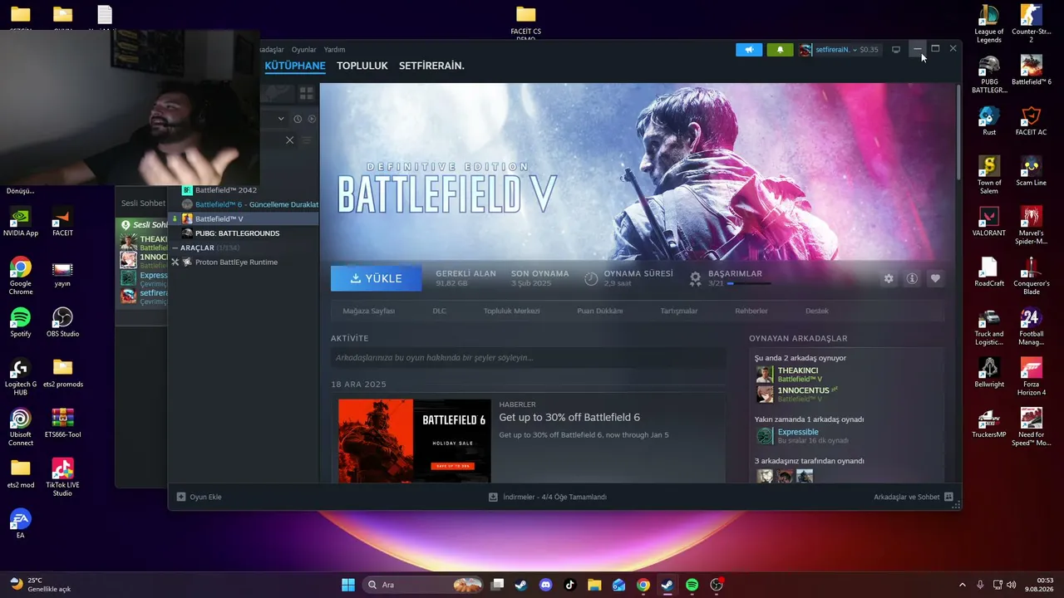Screen dimensions: 1064x598
Task: Open Discord from the taskbar
Action: coord(545,585)
